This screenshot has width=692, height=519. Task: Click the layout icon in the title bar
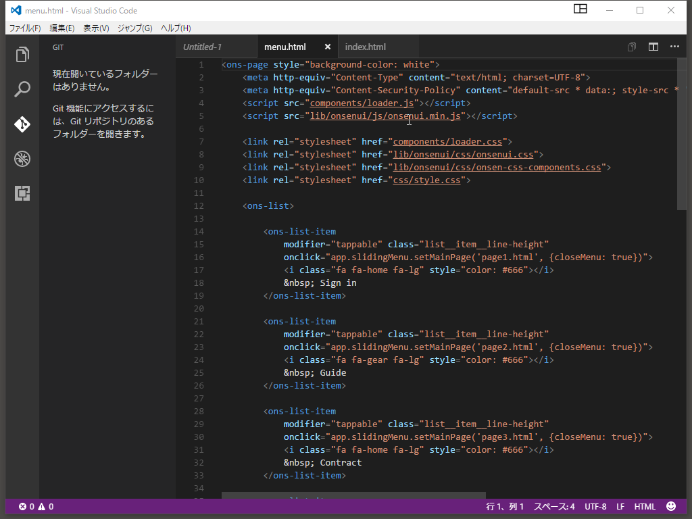click(580, 9)
